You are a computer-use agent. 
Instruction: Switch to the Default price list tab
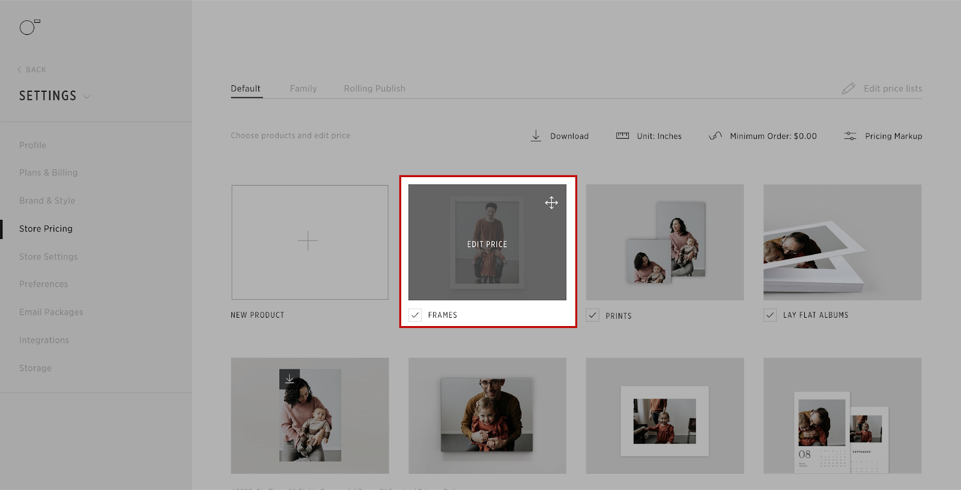(x=246, y=88)
